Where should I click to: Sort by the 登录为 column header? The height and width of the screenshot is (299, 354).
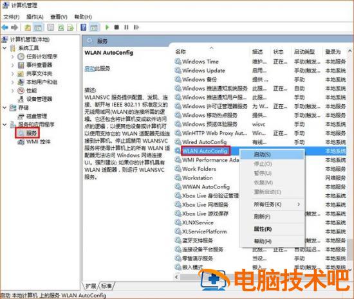coord(335,51)
